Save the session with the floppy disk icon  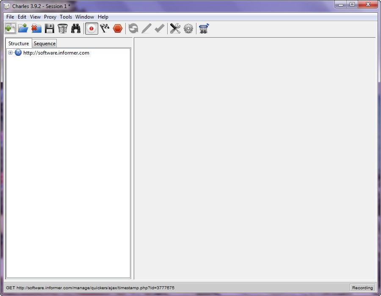tap(50, 28)
